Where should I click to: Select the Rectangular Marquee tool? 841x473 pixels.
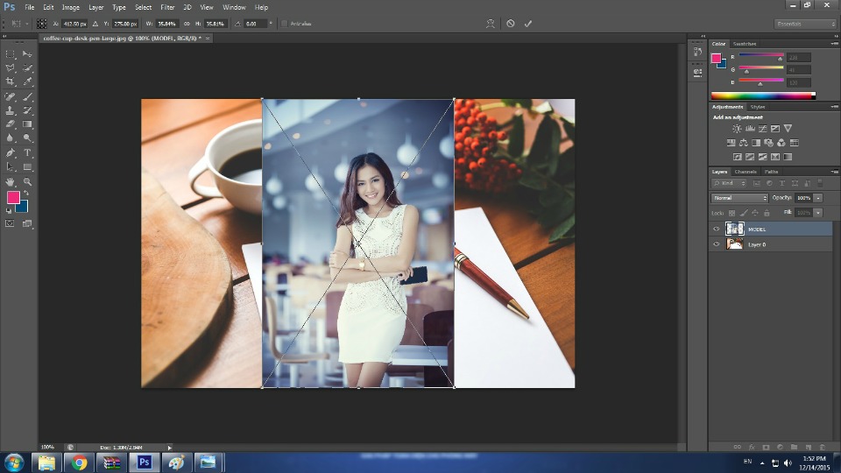pos(11,54)
